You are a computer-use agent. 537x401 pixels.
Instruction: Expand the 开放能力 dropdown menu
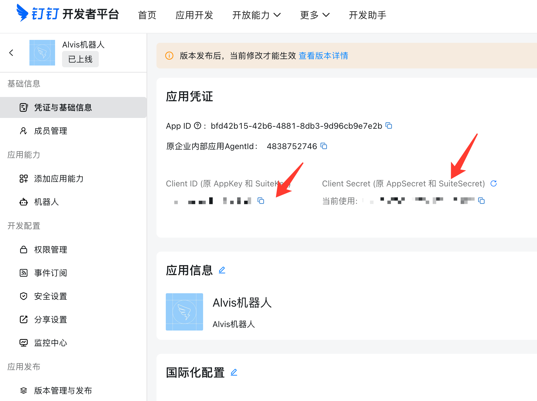point(256,15)
